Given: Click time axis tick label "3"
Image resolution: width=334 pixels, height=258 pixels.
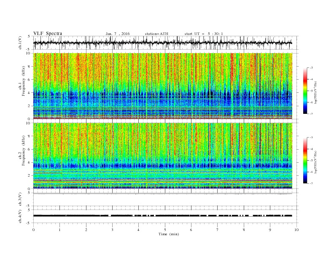Looking at the screenshot, I should (112, 230).
